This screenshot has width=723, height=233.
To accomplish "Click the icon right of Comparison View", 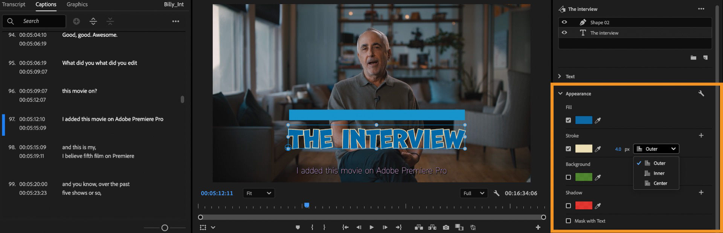I will (473, 227).
